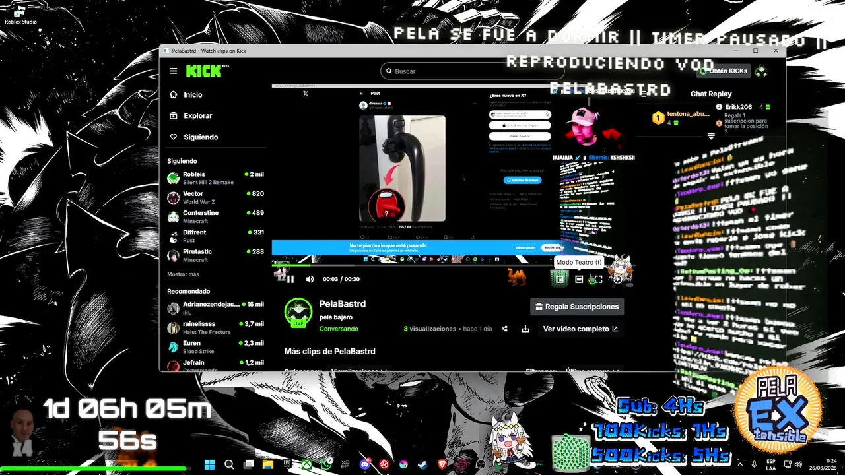Toggle Modo Teatro theater mode button

point(579,279)
